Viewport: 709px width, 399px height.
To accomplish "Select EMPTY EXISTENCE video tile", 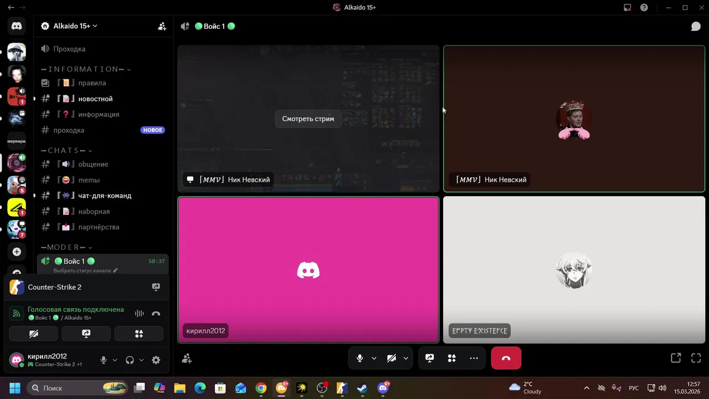I will coord(574,270).
